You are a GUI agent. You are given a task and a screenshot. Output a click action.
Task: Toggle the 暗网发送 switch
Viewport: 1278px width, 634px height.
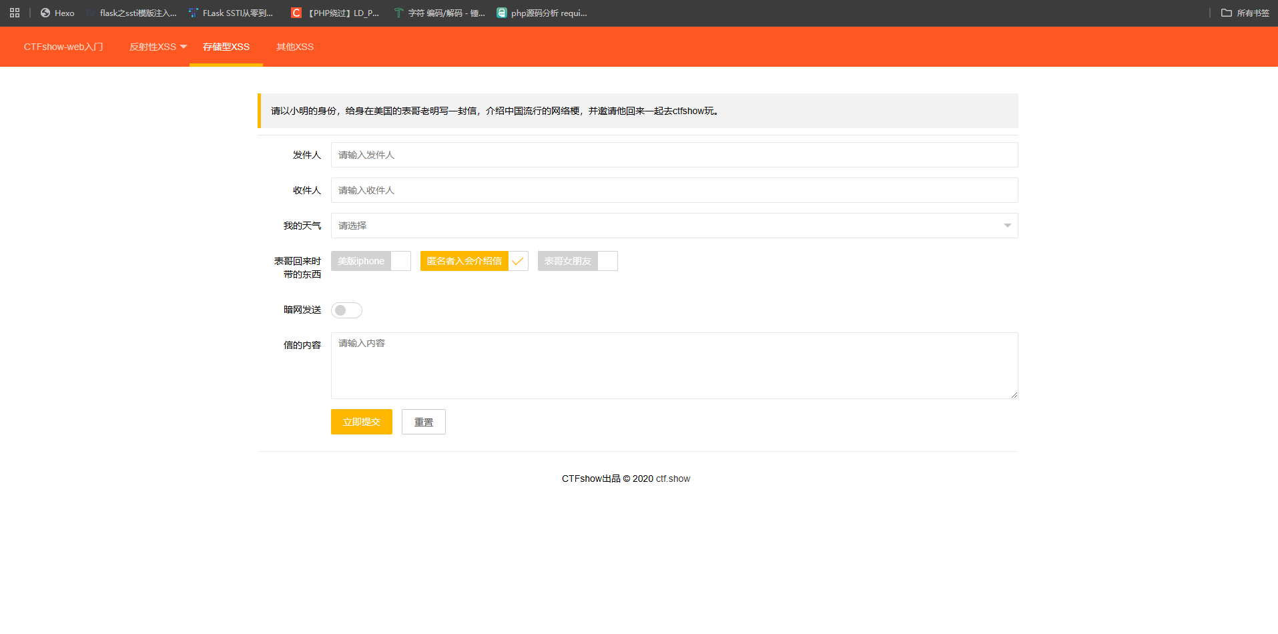(x=346, y=310)
